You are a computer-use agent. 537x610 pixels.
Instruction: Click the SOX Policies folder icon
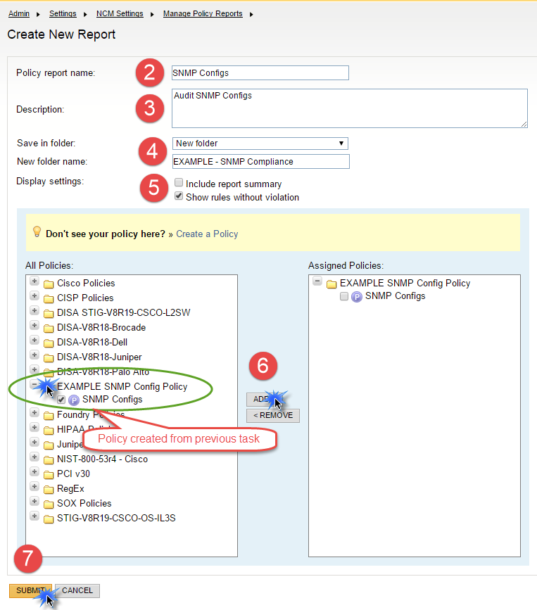[49, 504]
